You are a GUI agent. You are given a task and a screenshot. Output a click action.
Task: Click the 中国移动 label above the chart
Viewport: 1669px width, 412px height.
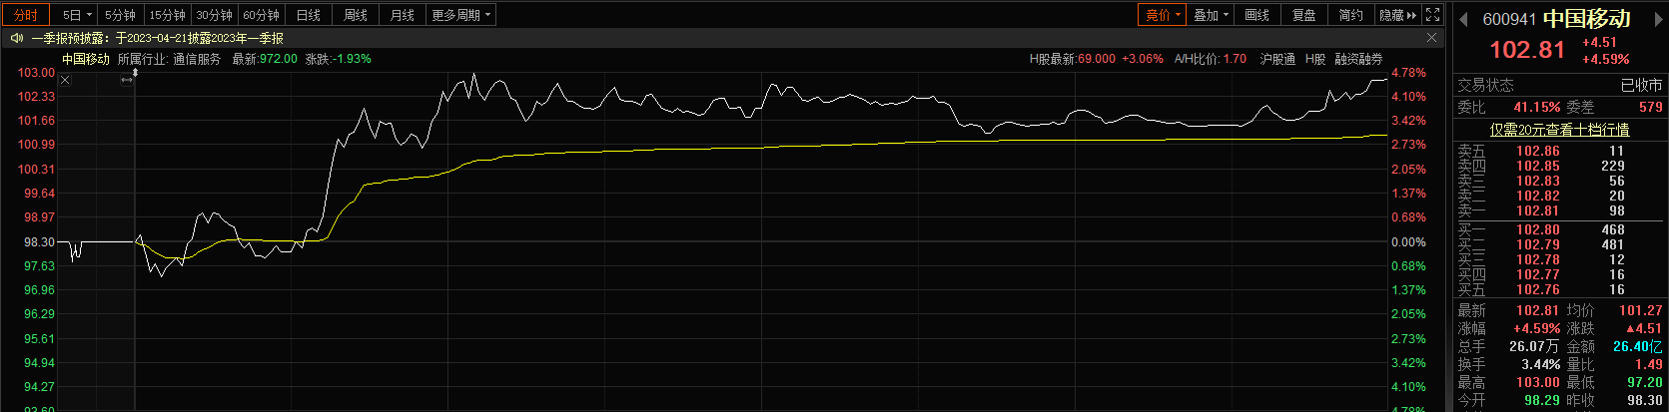click(x=86, y=59)
